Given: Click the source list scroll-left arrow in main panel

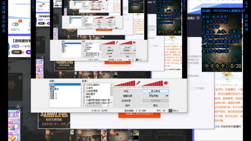Looking at the screenshot, I should pyautogui.click(x=83, y=106).
